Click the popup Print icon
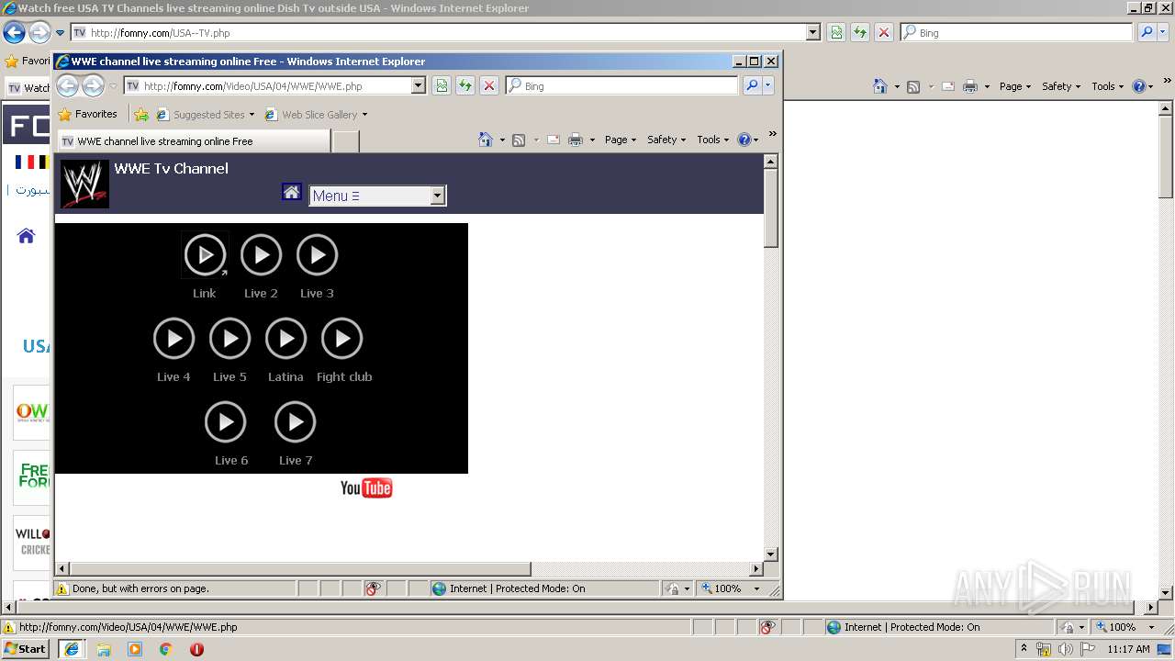The height and width of the screenshot is (661, 1175). point(576,140)
